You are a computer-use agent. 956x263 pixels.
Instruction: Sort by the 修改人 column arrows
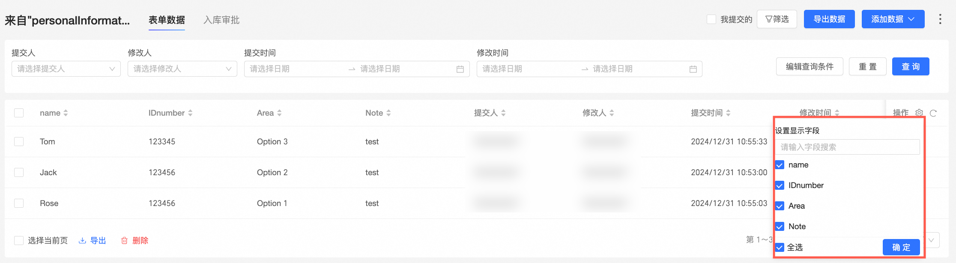pyautogui.click(x=612, y=113)
